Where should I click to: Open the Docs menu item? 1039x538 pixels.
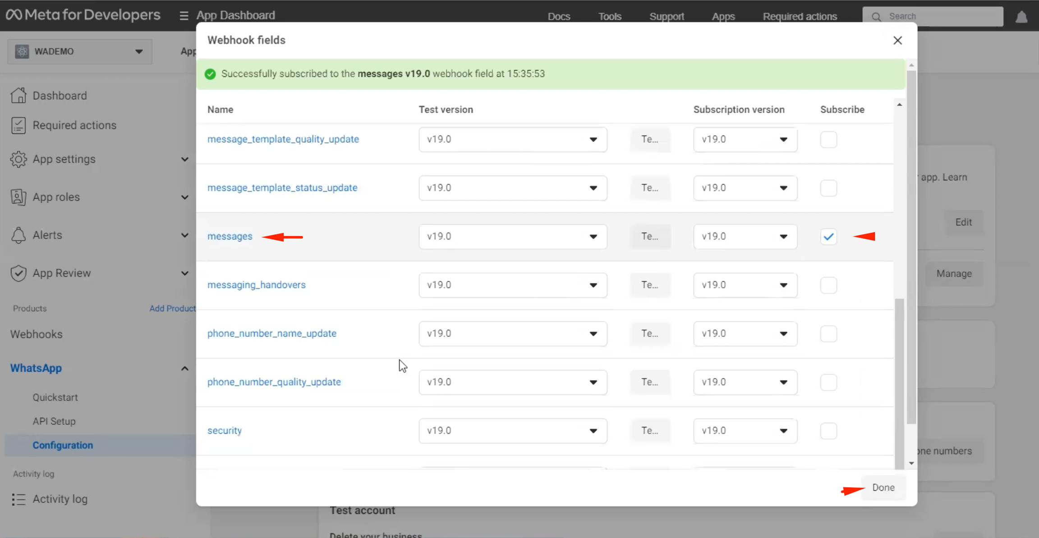point(559,17)
